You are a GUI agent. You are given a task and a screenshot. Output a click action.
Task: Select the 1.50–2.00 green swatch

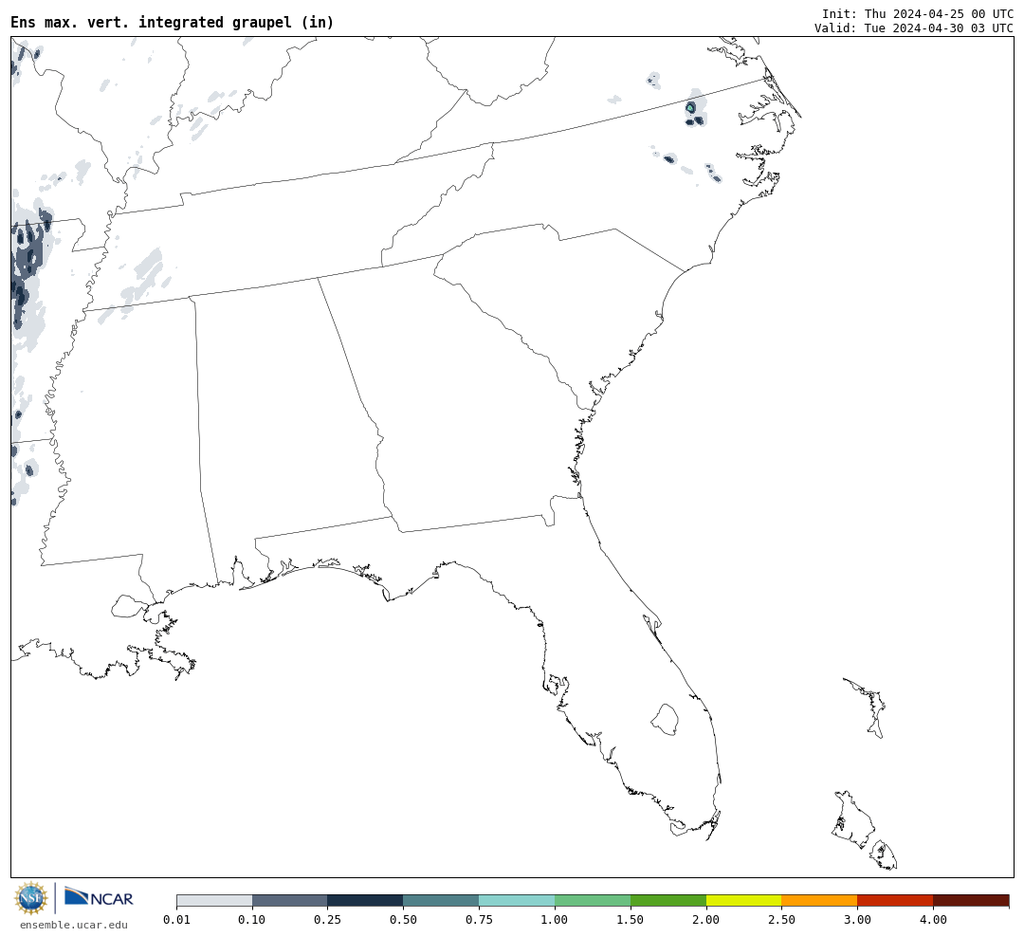tap(668, 900)
